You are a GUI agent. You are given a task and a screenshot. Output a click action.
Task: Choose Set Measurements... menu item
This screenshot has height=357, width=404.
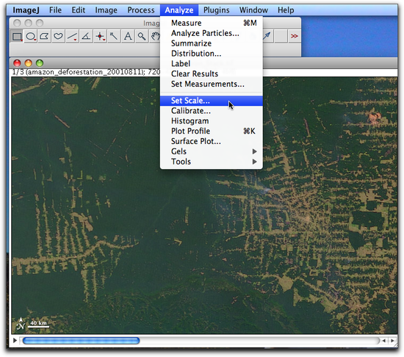pos(212,84)
